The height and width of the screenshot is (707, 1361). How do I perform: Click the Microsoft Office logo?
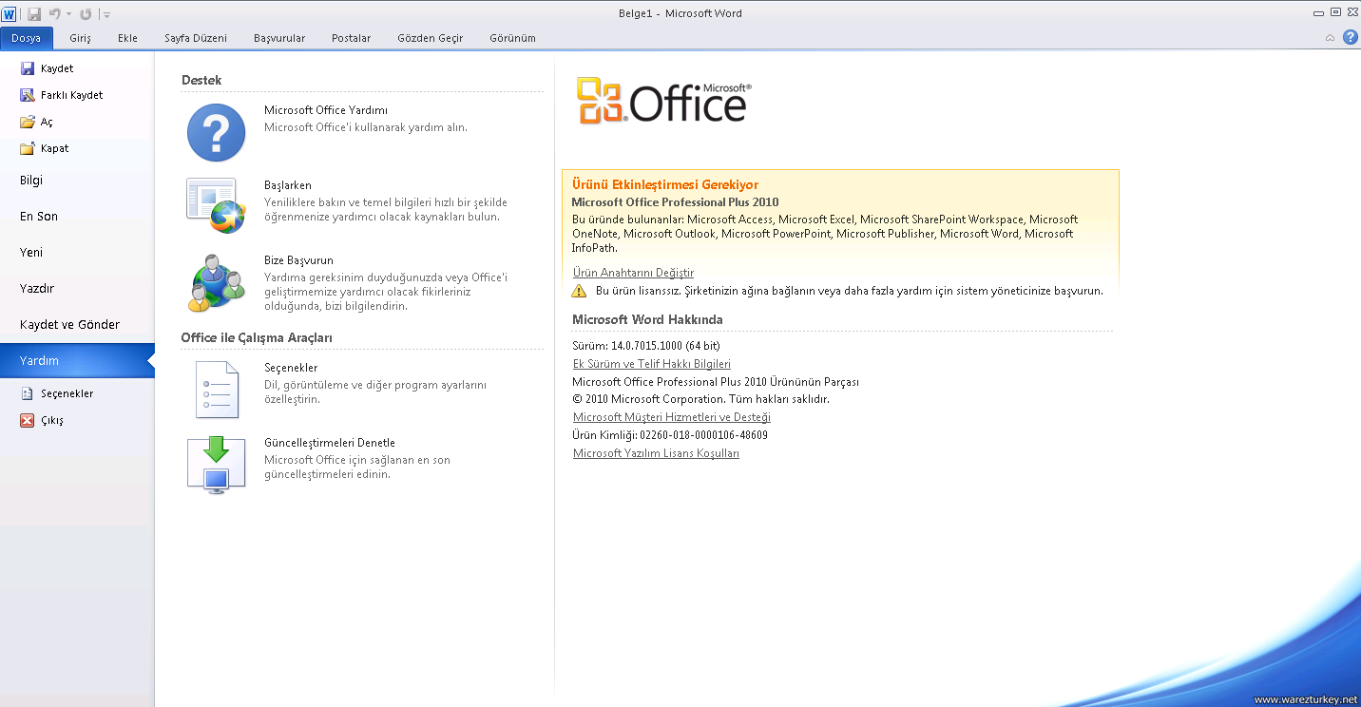point(664,103)
